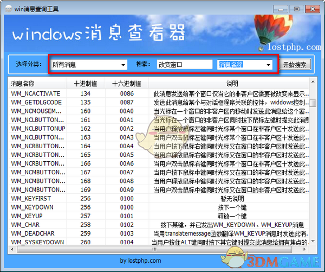Click decimal value 161
The width and height of the screenshot is (325, 272).
(x=86, y=119)
